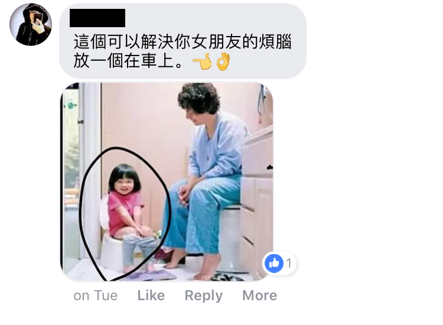Click the OK hand emoji in comment
443x325 pixels.
point(223,61)
